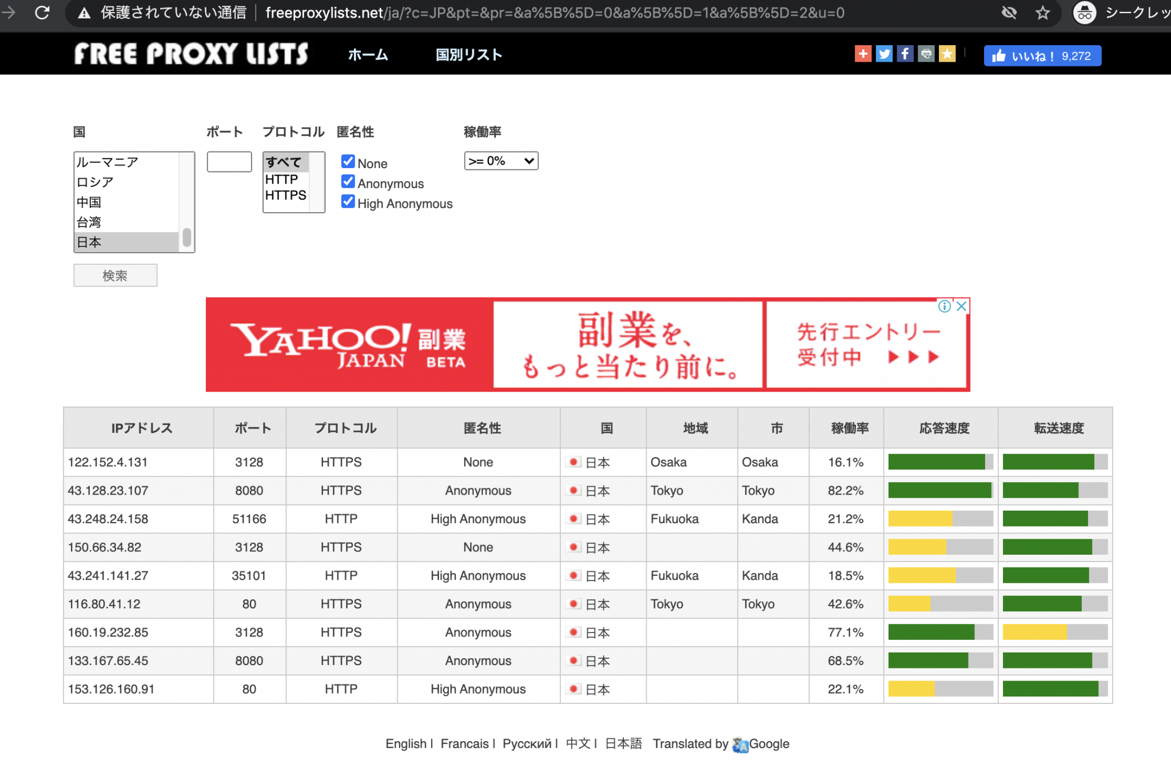Click yellow transfer speed bar for 160.19.232.85
This screenshot has width=1171, height=768.
(x=1034, y=632)
